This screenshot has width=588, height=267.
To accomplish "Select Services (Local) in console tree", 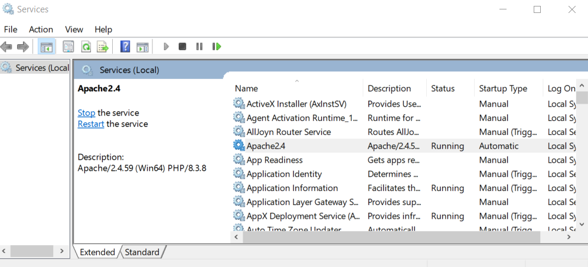I will coord(35,68).
